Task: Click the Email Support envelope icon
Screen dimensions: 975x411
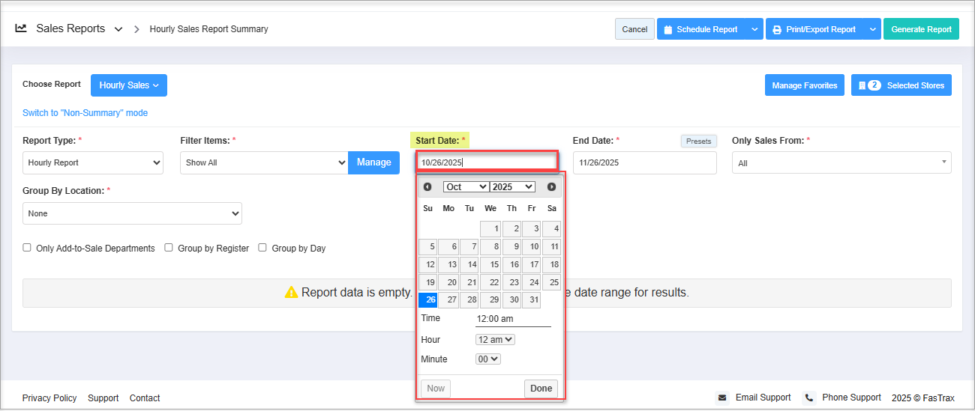Action: pos(722,398)
